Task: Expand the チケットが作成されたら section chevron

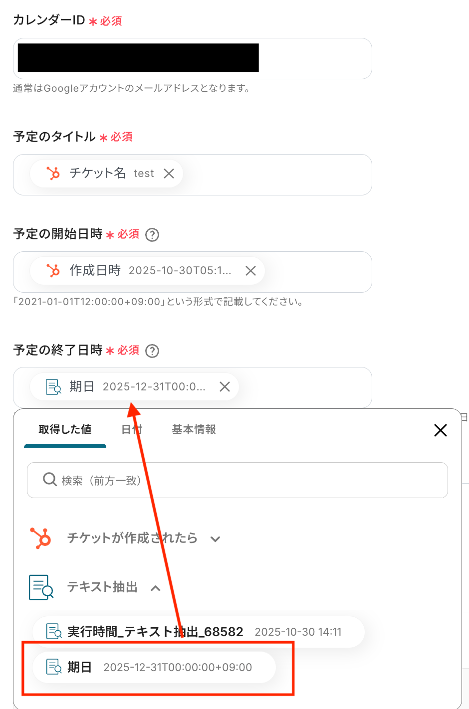Action: coord(215,539)
